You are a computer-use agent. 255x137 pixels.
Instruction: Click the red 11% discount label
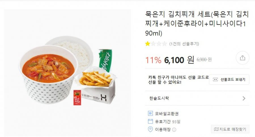tap(153, 60)
